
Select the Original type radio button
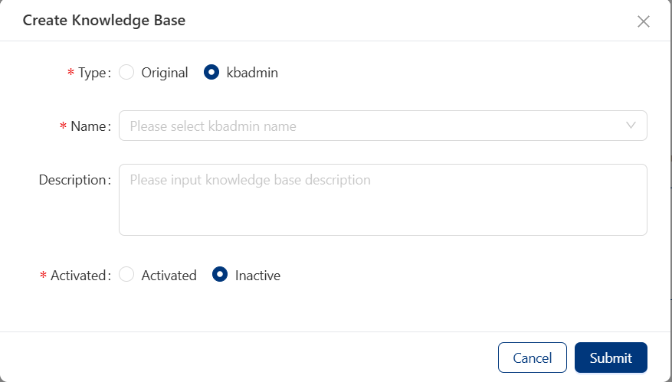pyautogui.click(x=127, y=73)
